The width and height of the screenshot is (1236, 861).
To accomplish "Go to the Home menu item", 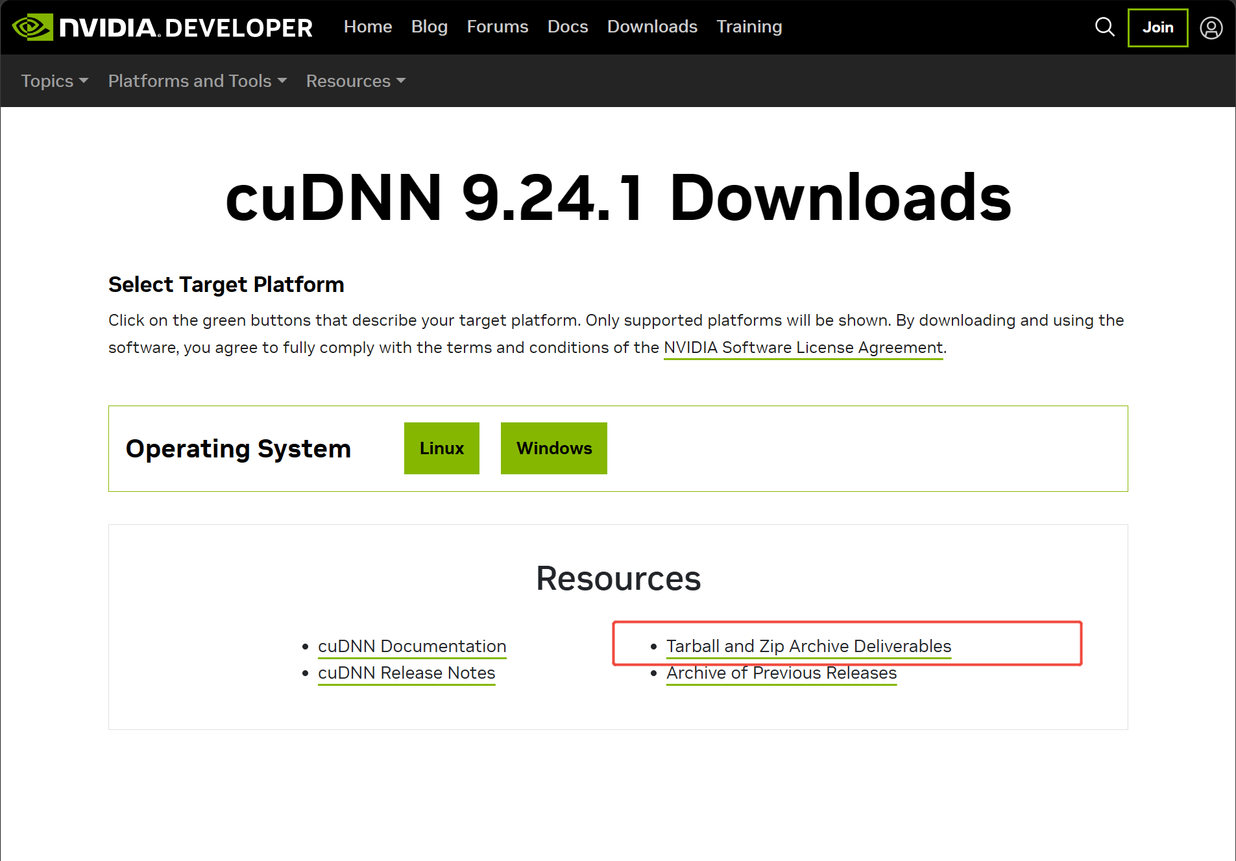I will [x=368, y=27].
